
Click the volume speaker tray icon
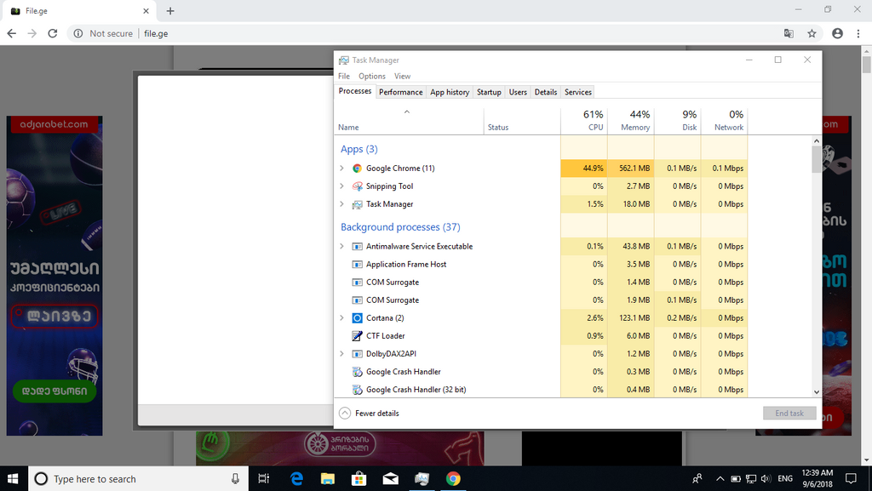coord(766,479)
